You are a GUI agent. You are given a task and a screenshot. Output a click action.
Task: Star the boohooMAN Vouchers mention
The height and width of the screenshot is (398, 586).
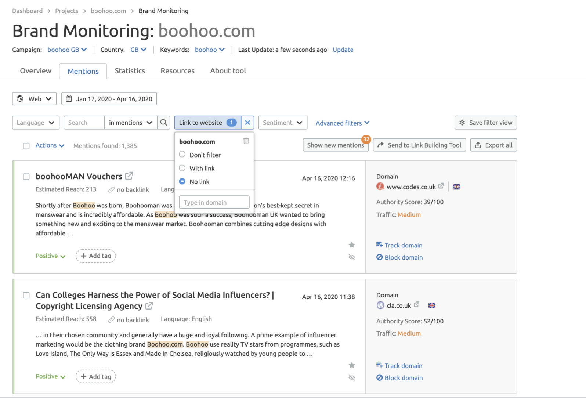[352, 245]
